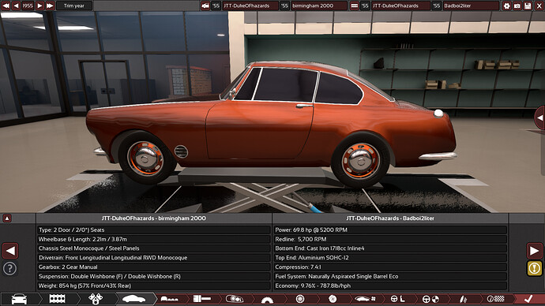The height and width of the screenshot is (306, 545).
Task: Open the headlight fixtures step icon
Action: pos(235,299)
